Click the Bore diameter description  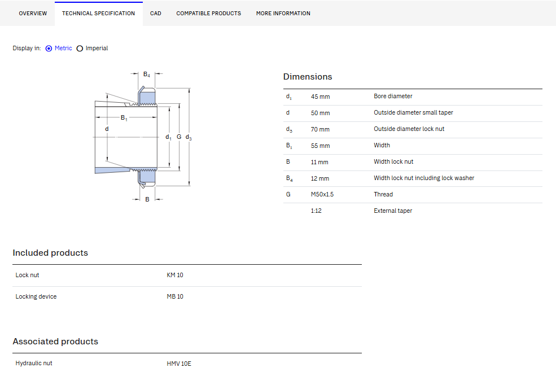coord(393,96)
